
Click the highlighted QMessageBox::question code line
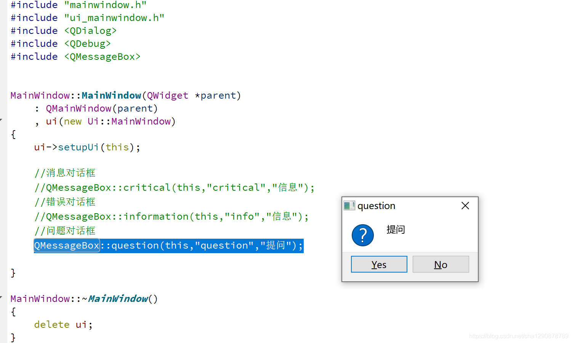[168, 246]
